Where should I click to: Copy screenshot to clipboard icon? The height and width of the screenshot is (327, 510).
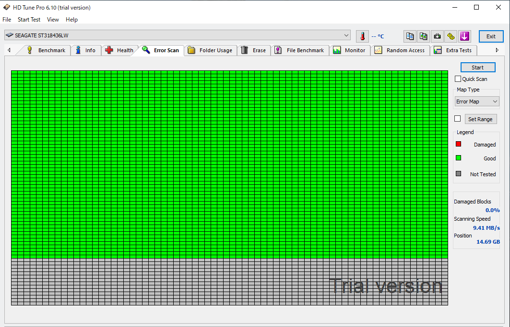[x=423, y=36]
